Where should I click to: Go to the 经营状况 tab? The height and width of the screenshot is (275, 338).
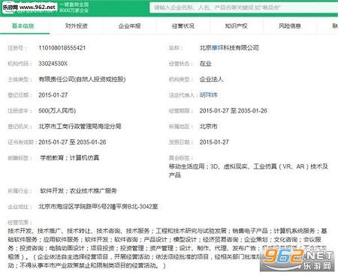[183, 25]
